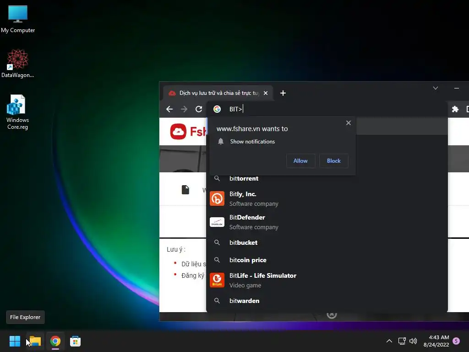Open new tab with plus button

pos(283,93)
